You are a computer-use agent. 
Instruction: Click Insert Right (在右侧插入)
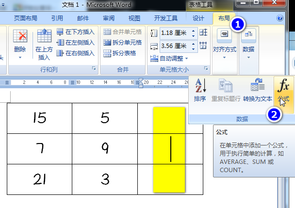[75, 53]
